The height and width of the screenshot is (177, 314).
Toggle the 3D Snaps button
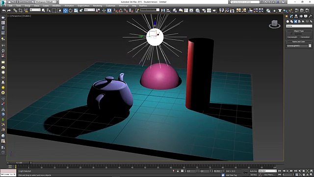tap(116, 10)
